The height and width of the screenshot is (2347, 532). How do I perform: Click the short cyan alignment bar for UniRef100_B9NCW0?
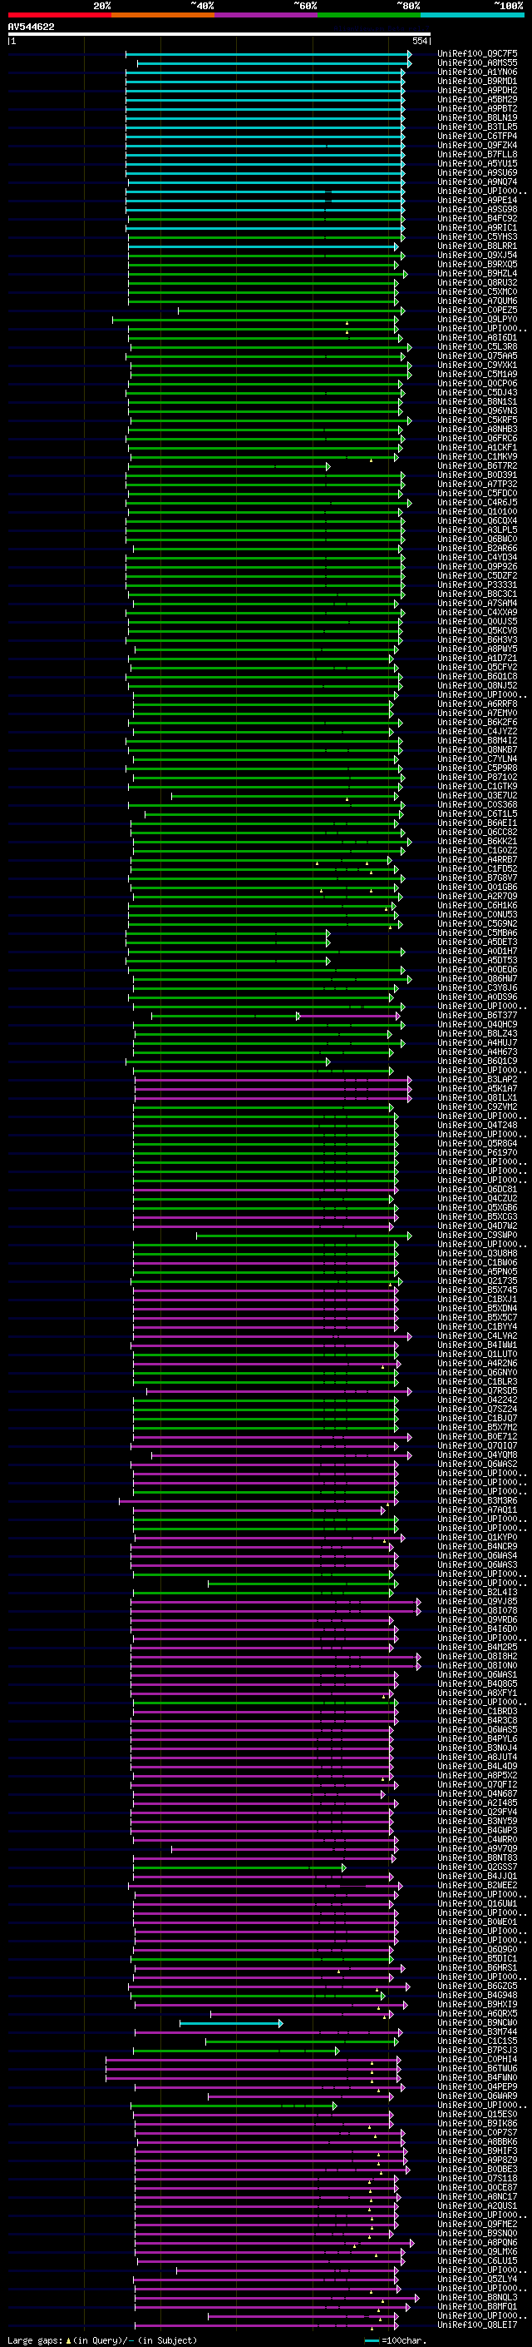pos(231,2024)
